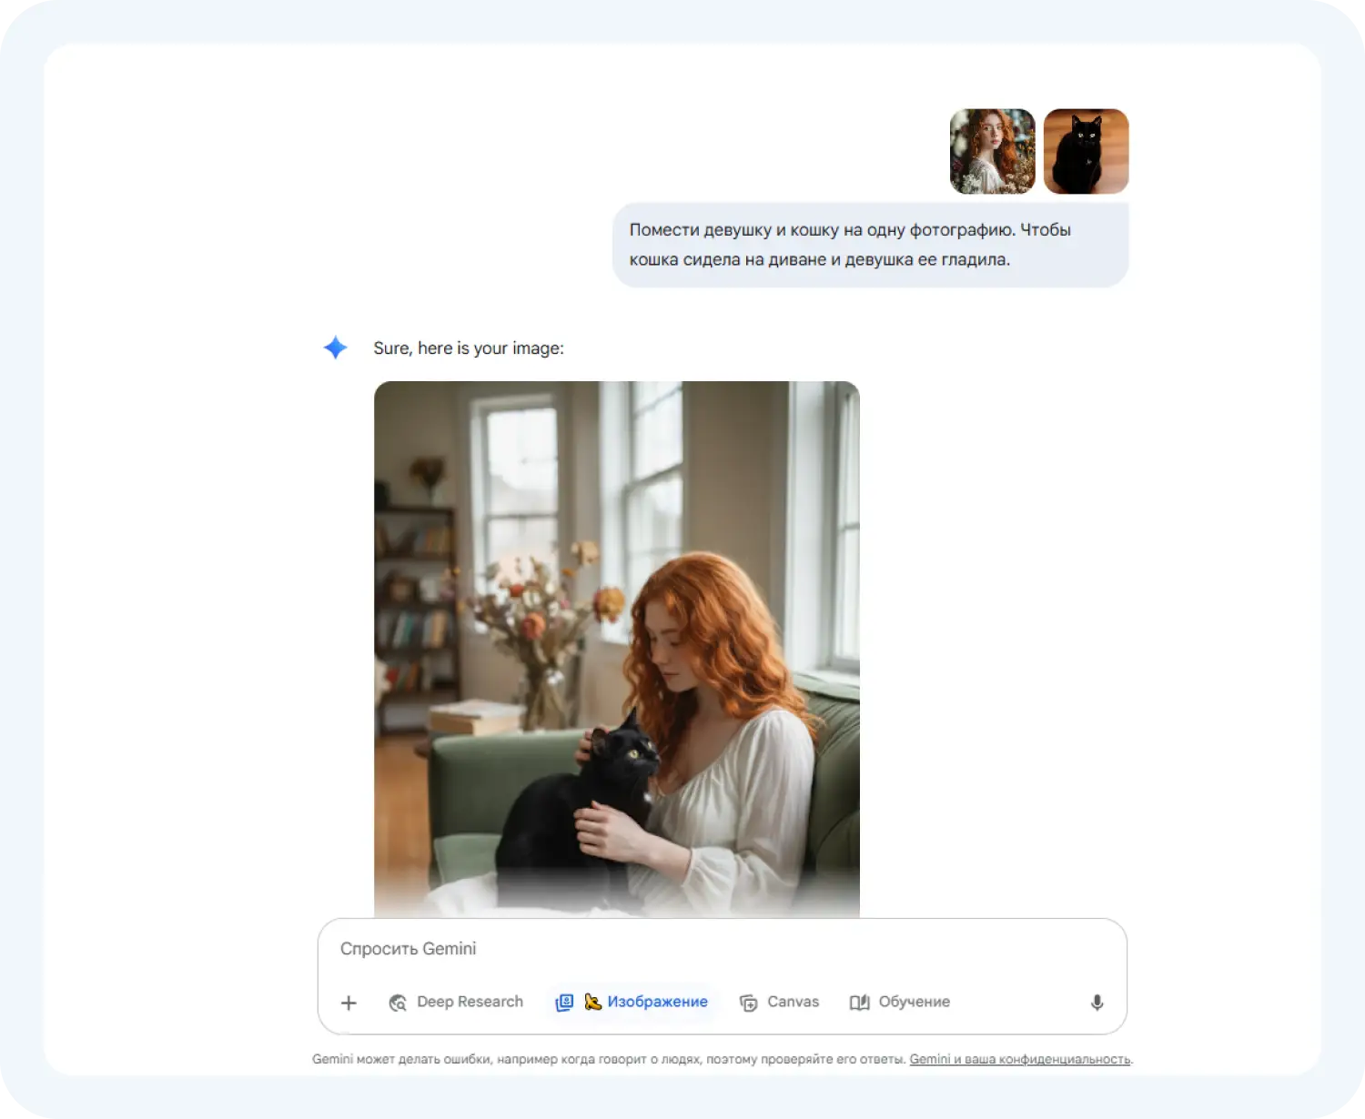Viewport: 1365px width, 1119px height.
Task: Click the Deep Research magnifier icon
Action: pyautogui.click(x=398, y=1003)
